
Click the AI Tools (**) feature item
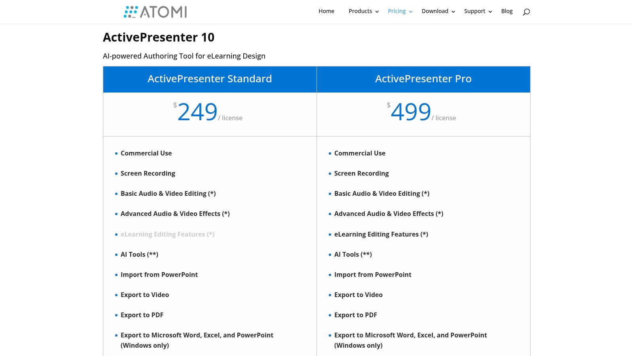139,254
